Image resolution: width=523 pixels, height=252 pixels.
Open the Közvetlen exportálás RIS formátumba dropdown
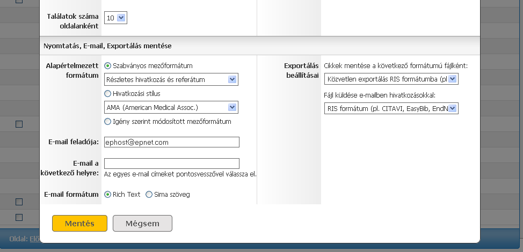391,79
